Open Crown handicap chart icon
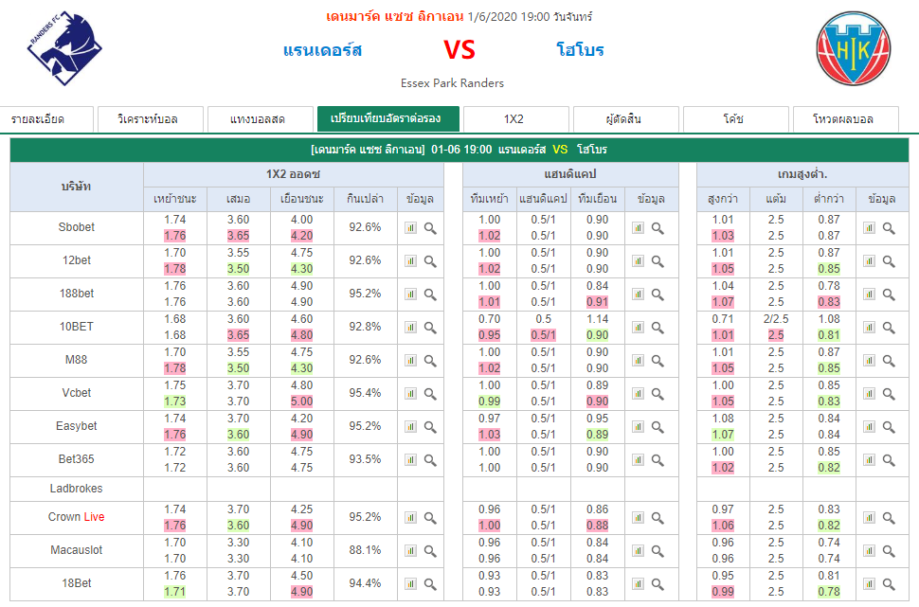 tap(639, 518)
